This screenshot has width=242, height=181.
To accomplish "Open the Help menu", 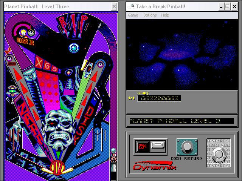I will point(165,15).
